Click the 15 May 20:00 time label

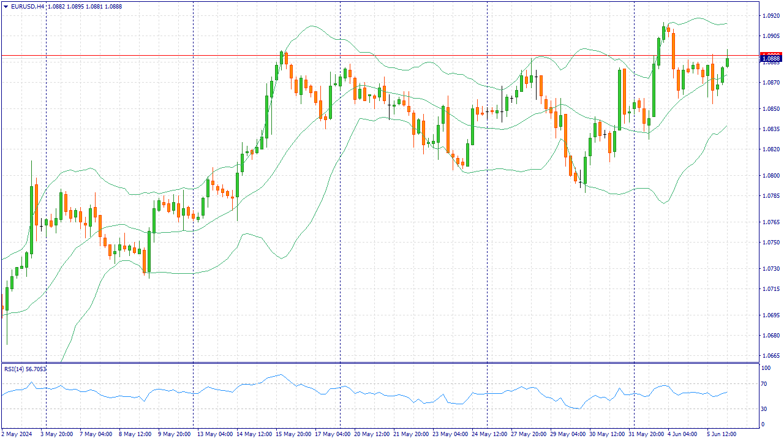pyautogui.click(x=294, y=434)
